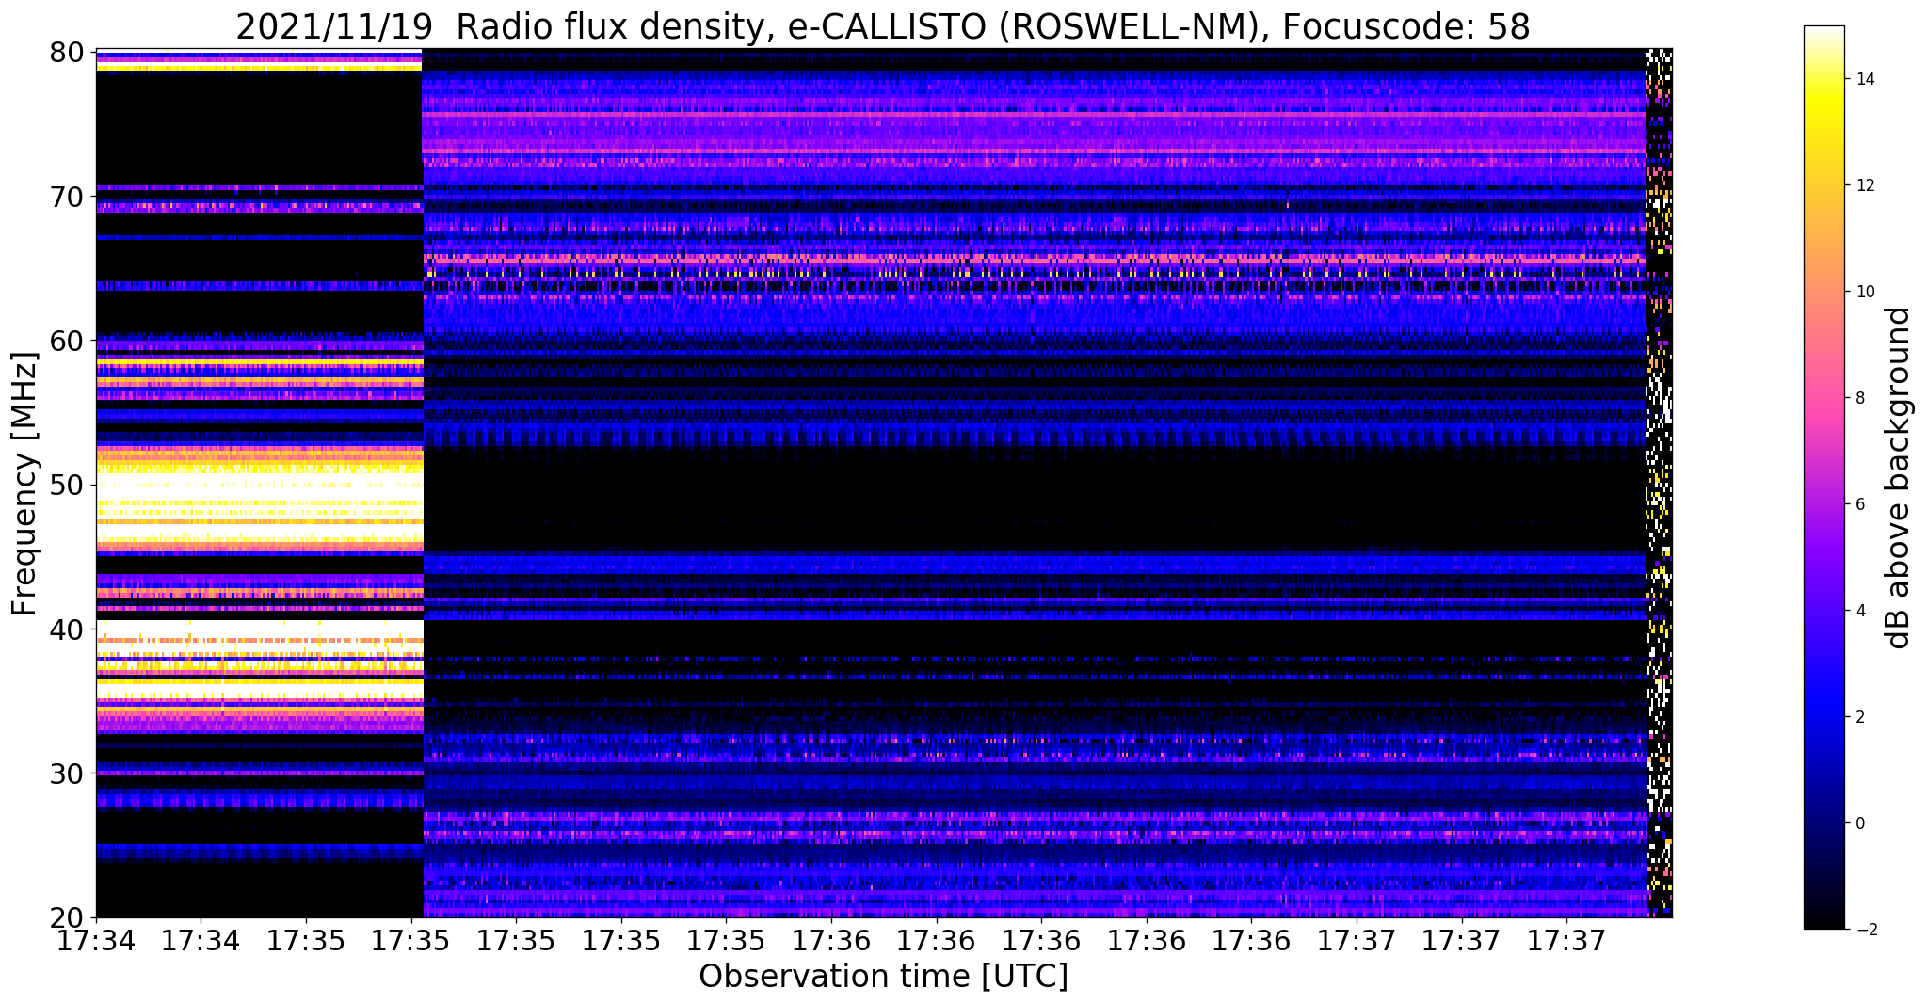
Task: Click the 6 tick label on the colorbar
Action: (1859, 504)
